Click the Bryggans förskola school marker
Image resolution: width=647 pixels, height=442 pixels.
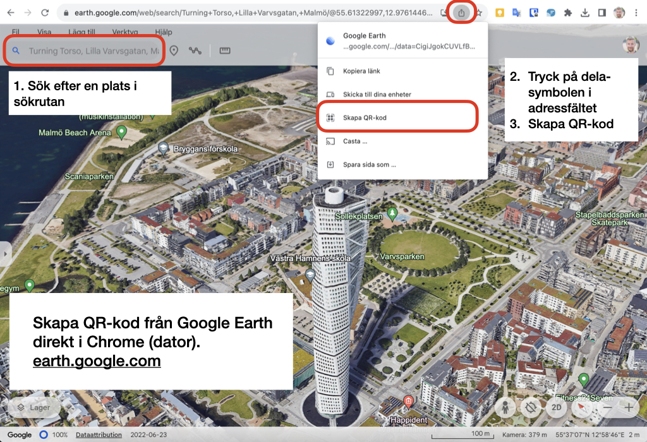pos(164,148)
